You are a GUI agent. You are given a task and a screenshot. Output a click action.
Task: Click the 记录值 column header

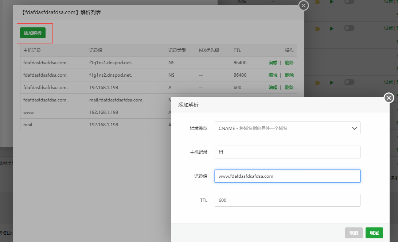click(x=96, y=50)
